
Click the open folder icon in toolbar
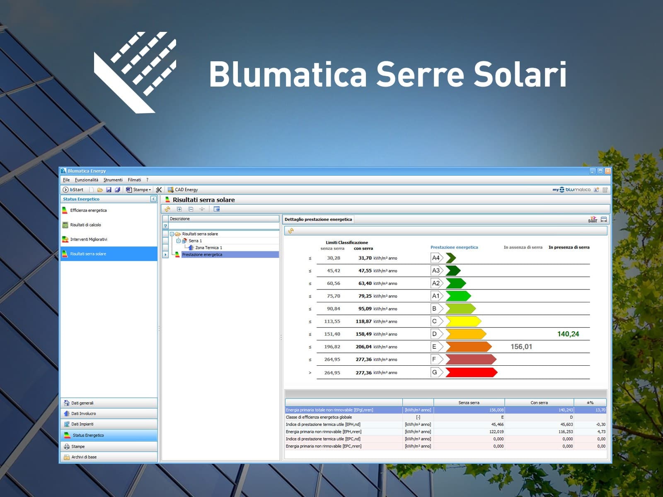(100, 190)
